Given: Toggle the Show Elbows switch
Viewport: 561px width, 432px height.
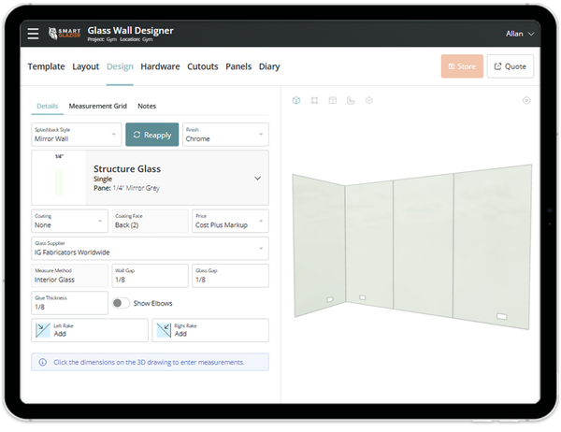Looking at the screenshot, I should click(121, 303).
